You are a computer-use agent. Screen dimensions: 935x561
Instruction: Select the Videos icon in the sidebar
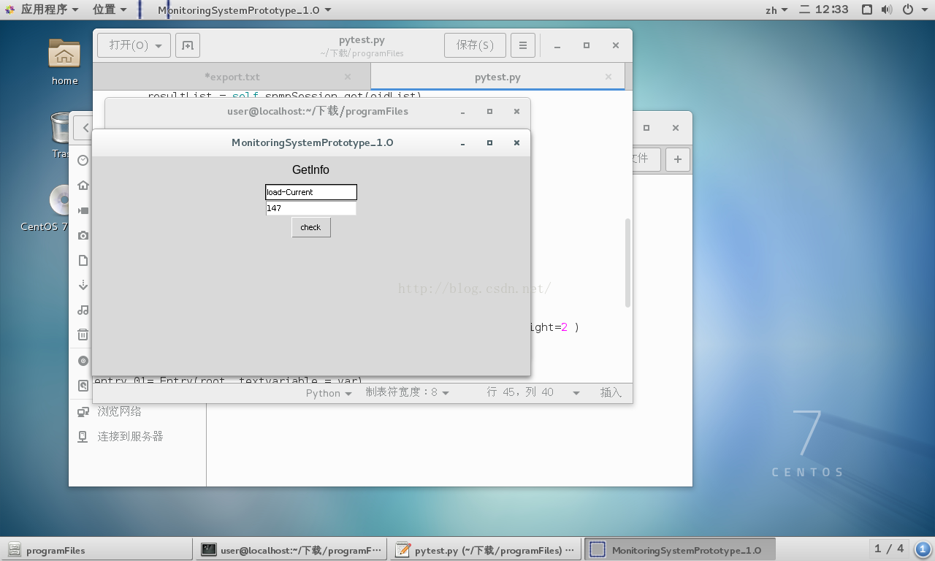[83, 210]
